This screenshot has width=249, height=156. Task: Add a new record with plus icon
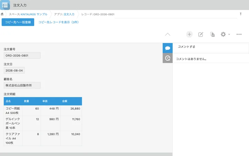[x=189, y=34]
